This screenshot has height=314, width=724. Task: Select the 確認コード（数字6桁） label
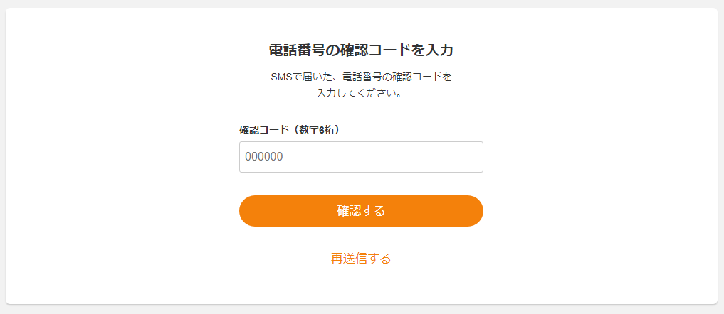click(x=290, y=130)
